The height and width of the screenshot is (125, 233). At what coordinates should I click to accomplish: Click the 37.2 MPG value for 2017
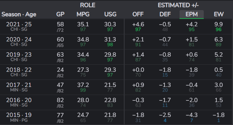click(x=83, y=85)
